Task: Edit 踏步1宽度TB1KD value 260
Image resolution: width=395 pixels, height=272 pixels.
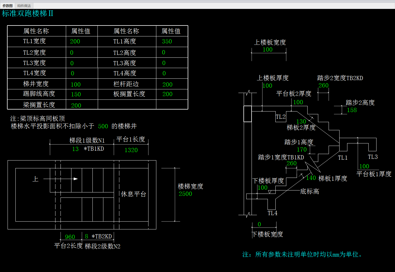Action: point(292,163)
